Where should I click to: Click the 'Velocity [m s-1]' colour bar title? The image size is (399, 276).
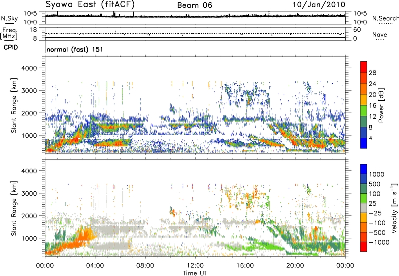pos(394,208)
